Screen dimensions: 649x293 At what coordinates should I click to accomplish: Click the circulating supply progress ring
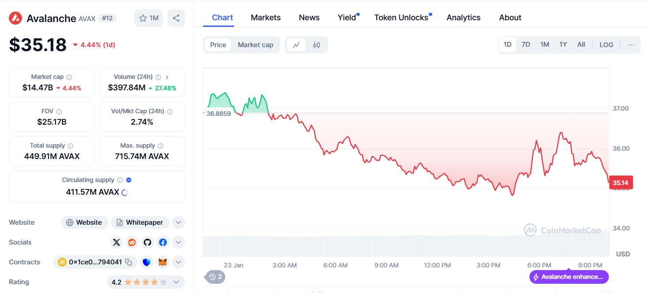[x=125, y=193]
